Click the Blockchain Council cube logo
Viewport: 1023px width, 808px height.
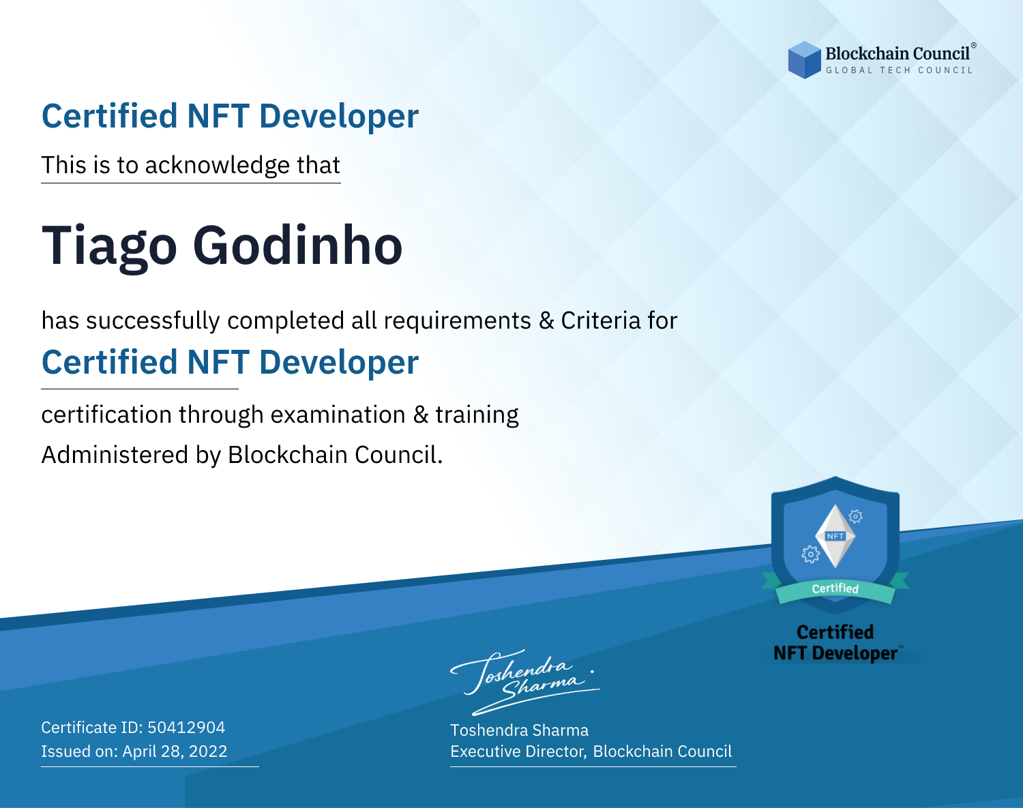coord(805,60)
